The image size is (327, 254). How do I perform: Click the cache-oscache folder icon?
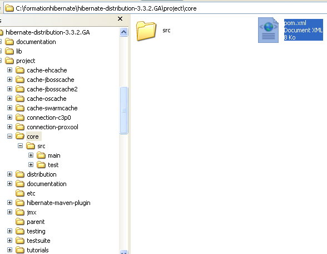[x=20, y=99]
